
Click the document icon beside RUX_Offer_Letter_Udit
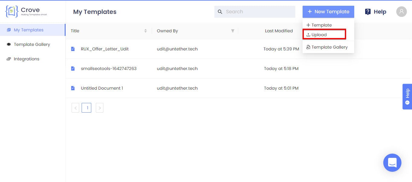click(x=73, y=49)
